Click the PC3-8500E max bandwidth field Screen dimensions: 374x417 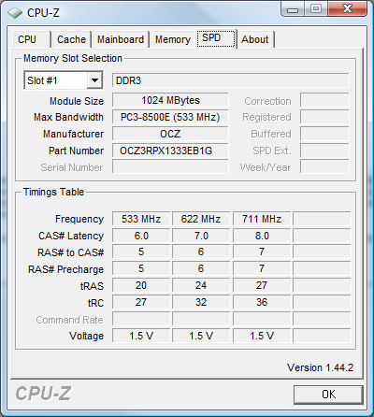(170, 117)
